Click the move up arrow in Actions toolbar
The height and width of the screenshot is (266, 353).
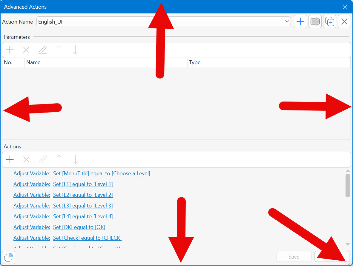pyautogui.click(x=59, y=160)
